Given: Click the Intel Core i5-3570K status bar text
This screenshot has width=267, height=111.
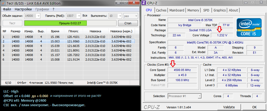Looking at the screenshot, I should click(x=102, y=83).
